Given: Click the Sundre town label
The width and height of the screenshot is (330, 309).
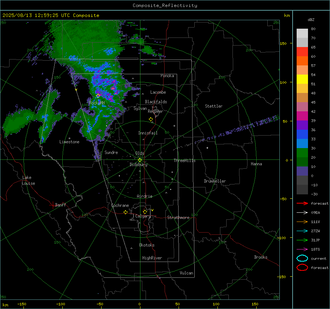Looking at the screenshot, I should pyautogui.click(x=111, y=152).
